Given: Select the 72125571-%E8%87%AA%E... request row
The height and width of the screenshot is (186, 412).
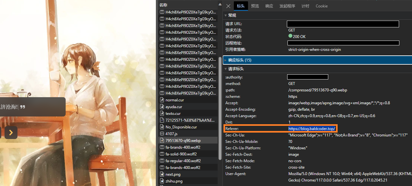Looking at the screenshot, I should pyautogui.click(x=188, y=120).
